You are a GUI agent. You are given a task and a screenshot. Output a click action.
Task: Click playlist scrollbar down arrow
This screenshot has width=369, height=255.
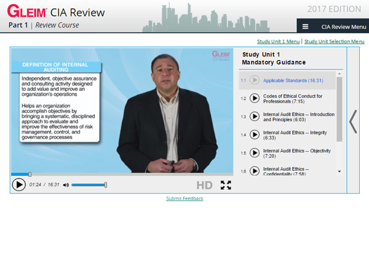click(x=339, y=171)
